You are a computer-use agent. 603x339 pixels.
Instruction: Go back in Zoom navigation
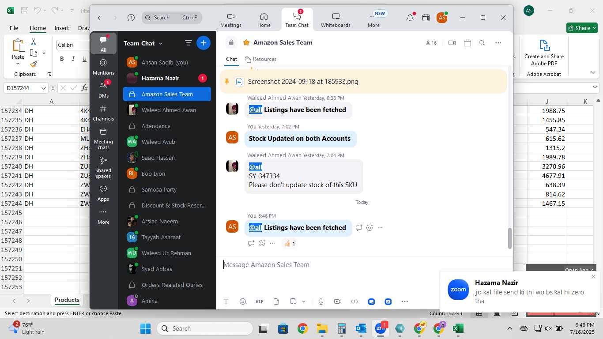99,18
